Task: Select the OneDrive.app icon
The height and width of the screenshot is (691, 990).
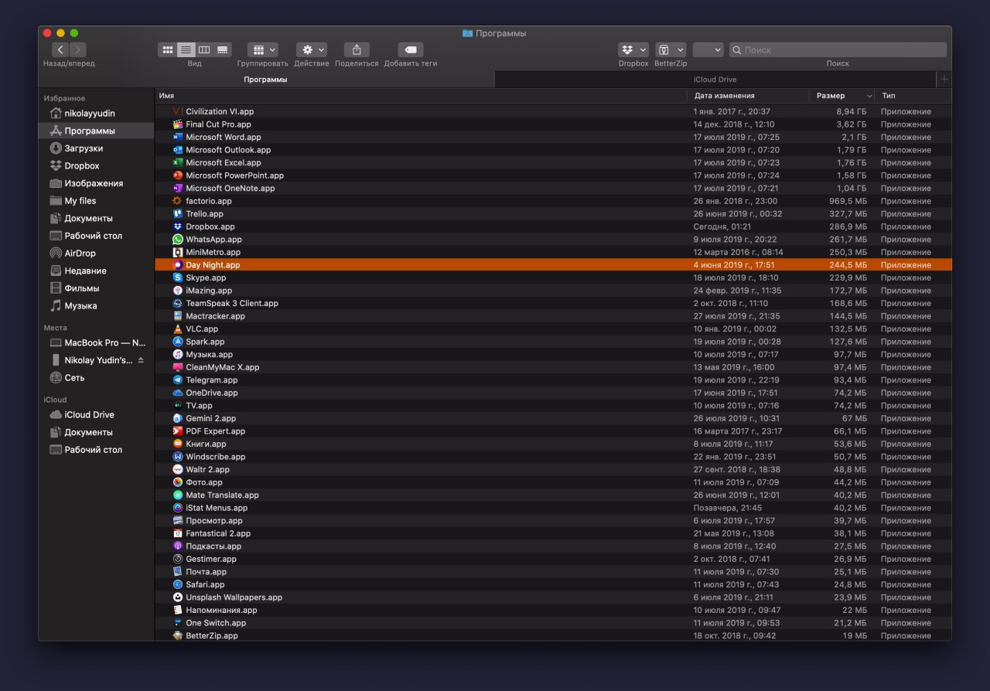Action: click(178, 393)
